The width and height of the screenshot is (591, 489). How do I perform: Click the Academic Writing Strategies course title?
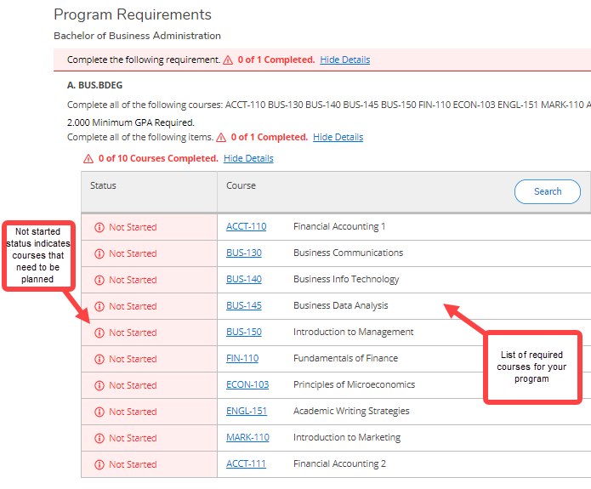[351, 412]
